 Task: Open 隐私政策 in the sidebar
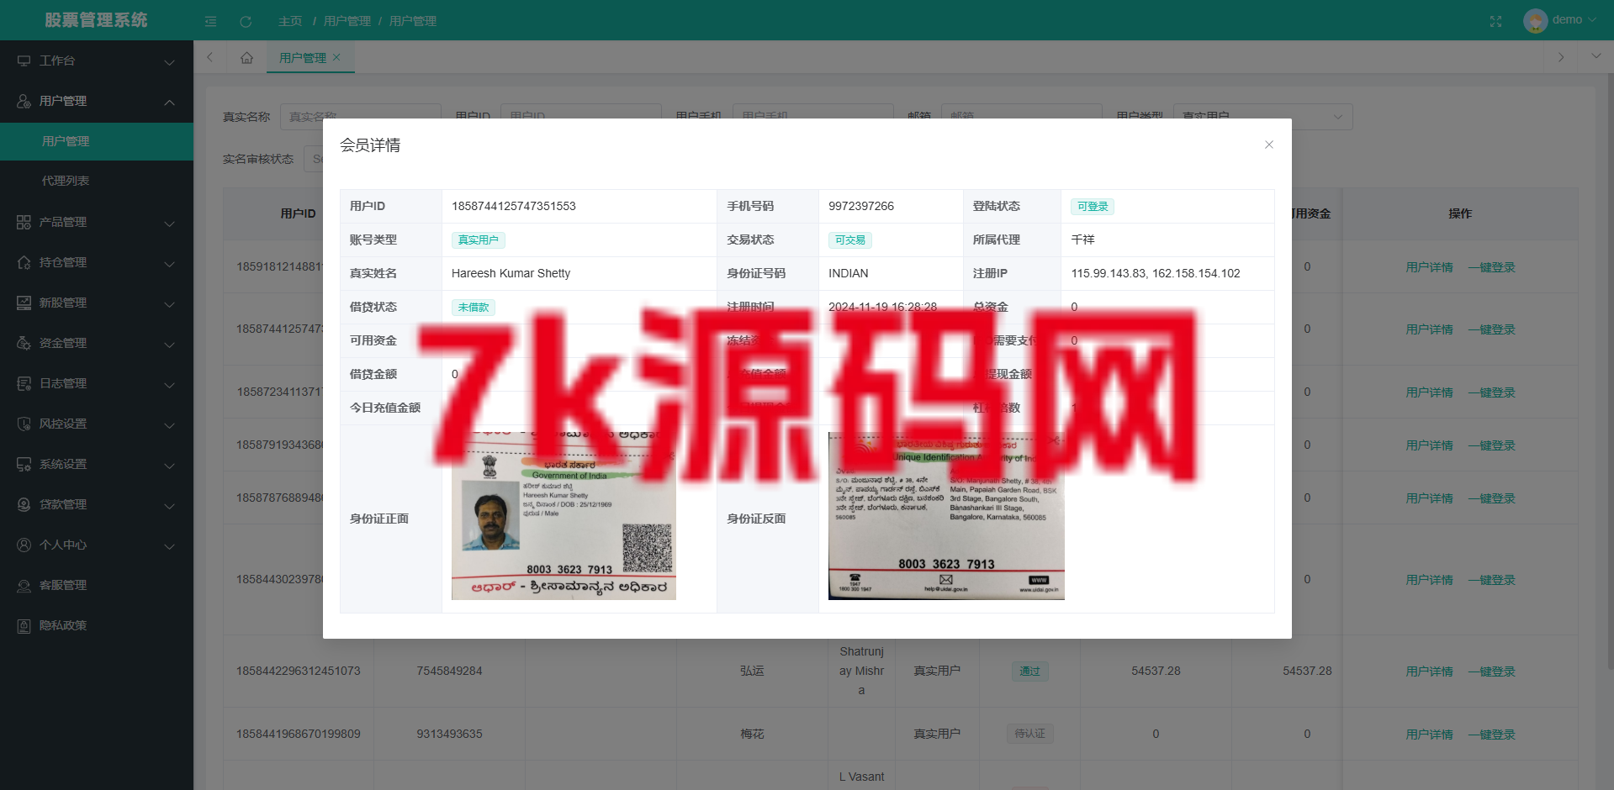pos(97,625)
